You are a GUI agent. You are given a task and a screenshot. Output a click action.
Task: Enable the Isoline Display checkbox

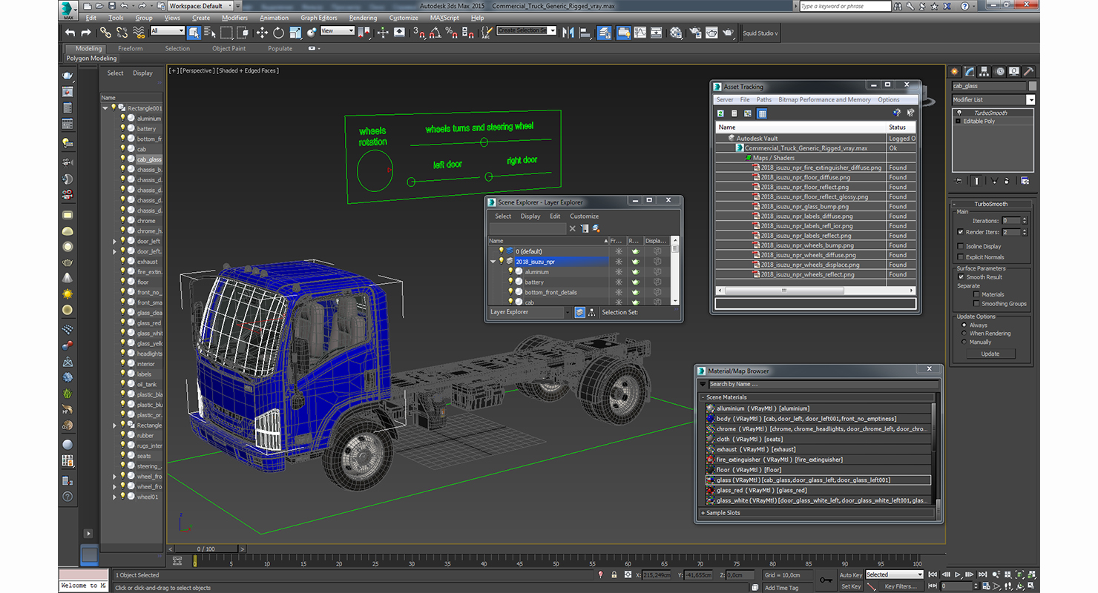pyautogui.click(x=961, y=246)
